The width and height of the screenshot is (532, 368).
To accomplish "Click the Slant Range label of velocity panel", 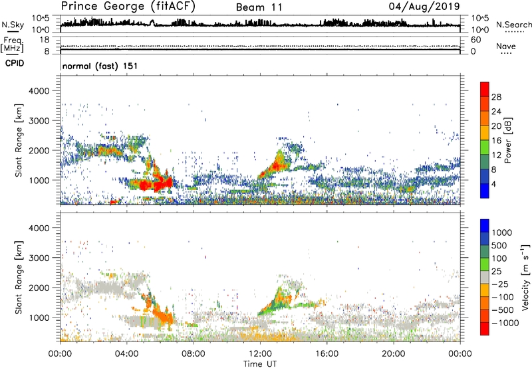I will point(19,277).
